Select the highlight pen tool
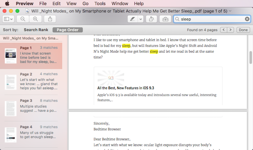 pyautogui.click(x=133, y=19)
